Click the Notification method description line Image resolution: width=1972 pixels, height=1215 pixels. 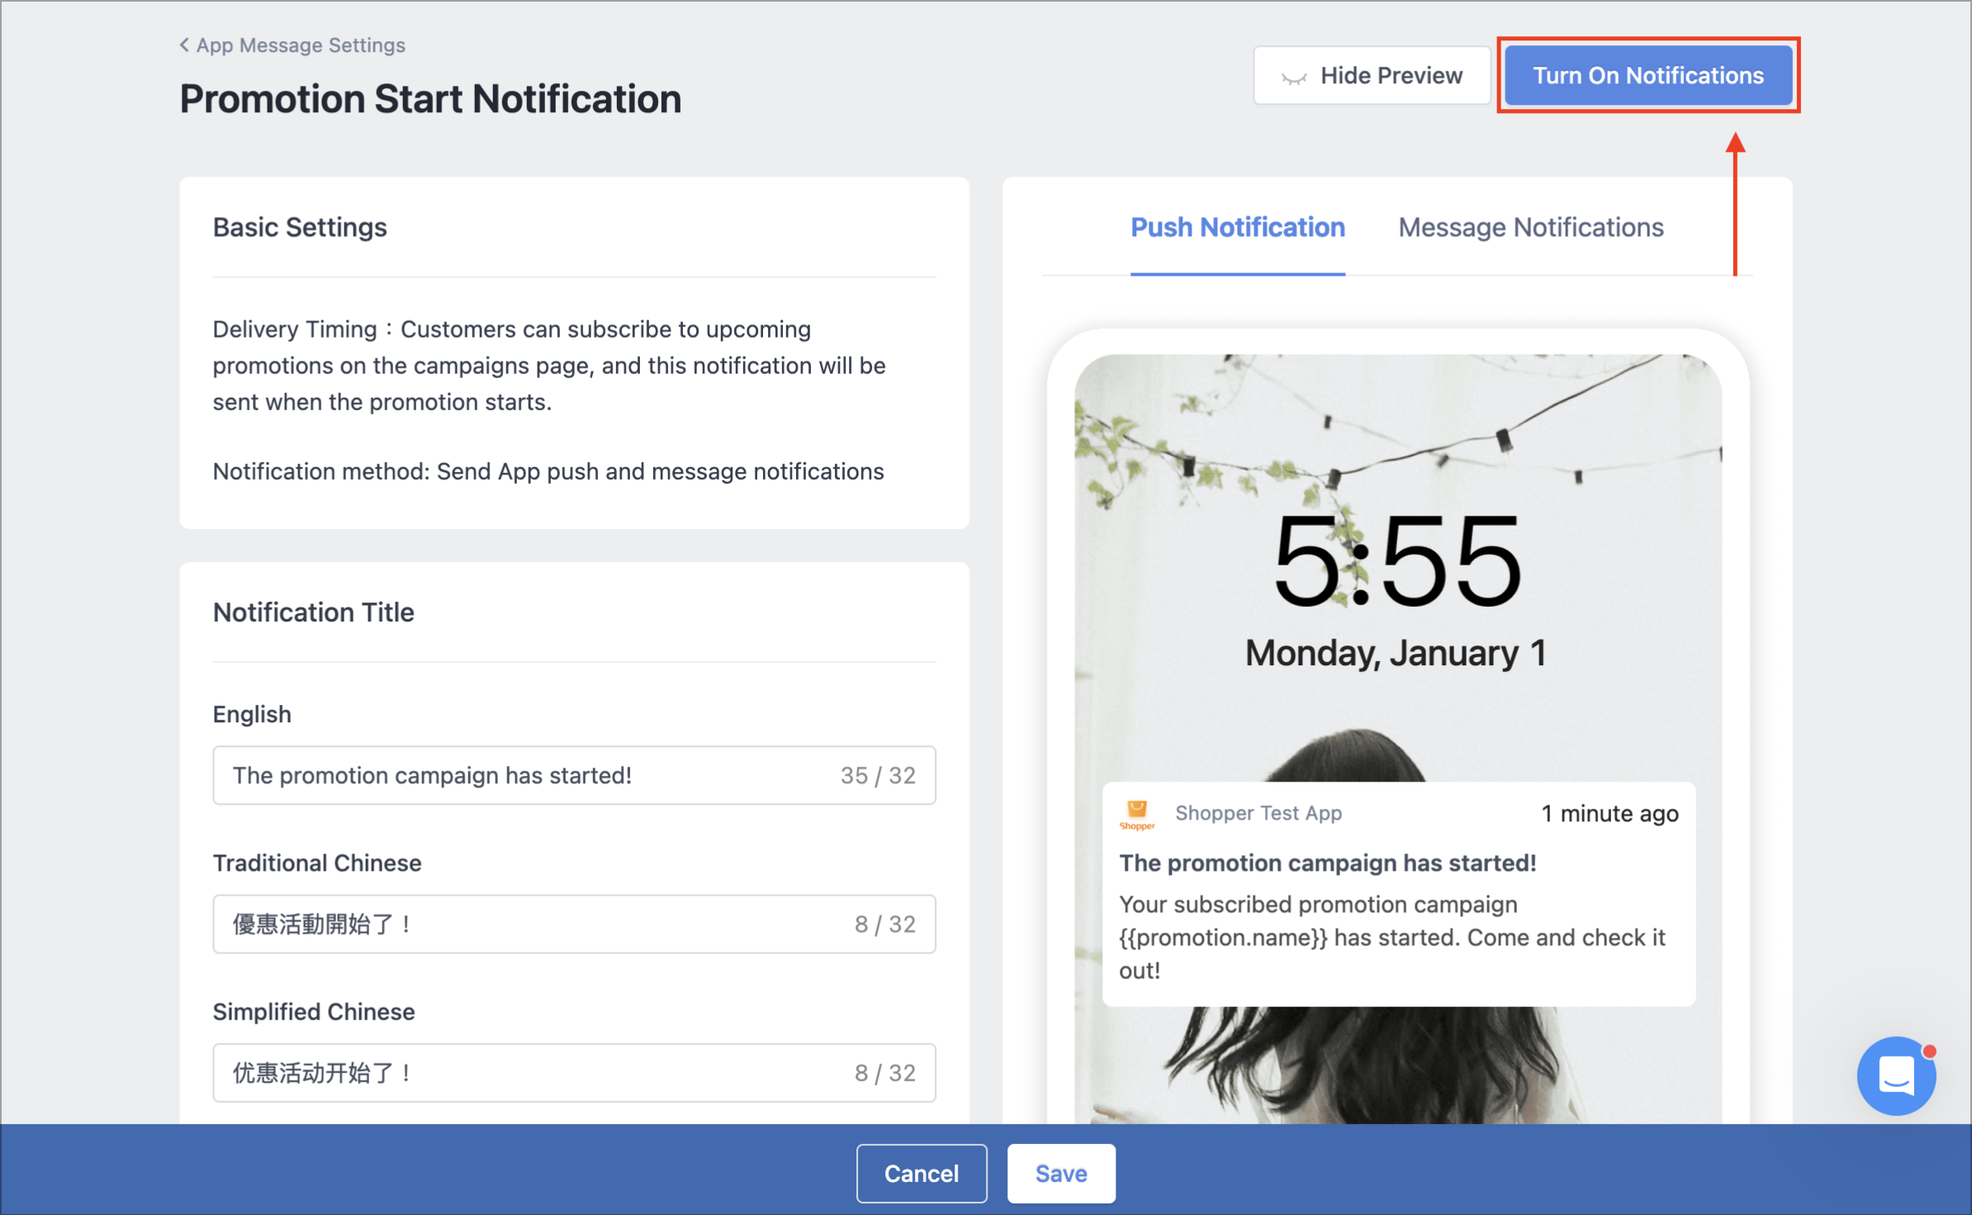pos(548,471)
